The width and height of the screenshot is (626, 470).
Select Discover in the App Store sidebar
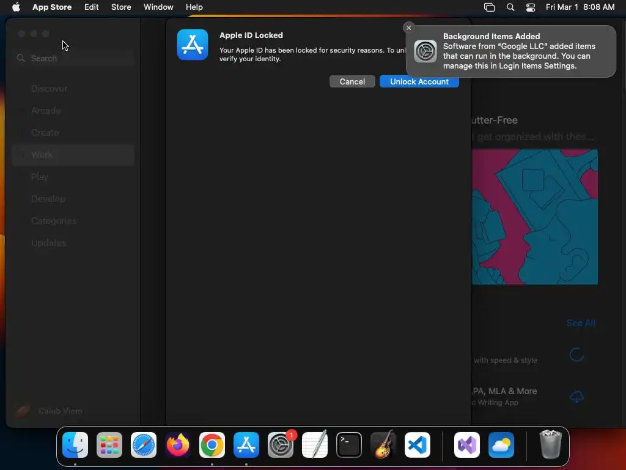coord(74,89)
